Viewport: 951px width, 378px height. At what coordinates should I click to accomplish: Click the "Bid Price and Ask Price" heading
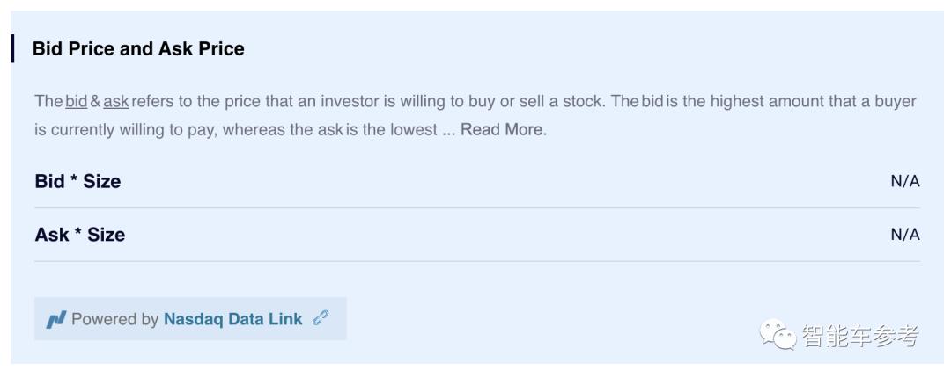pos(138,49)
